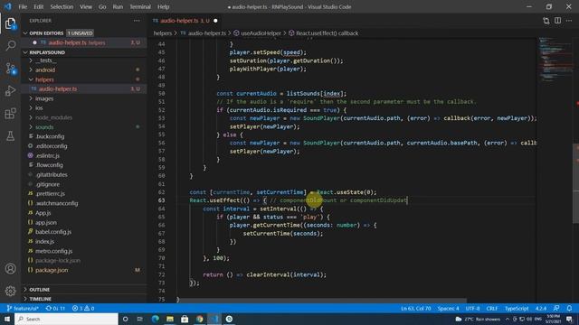Click the Explorer more actions ellipsis
Image resolution: width=579 pixels, height=325 pixels.
point(137,21)
